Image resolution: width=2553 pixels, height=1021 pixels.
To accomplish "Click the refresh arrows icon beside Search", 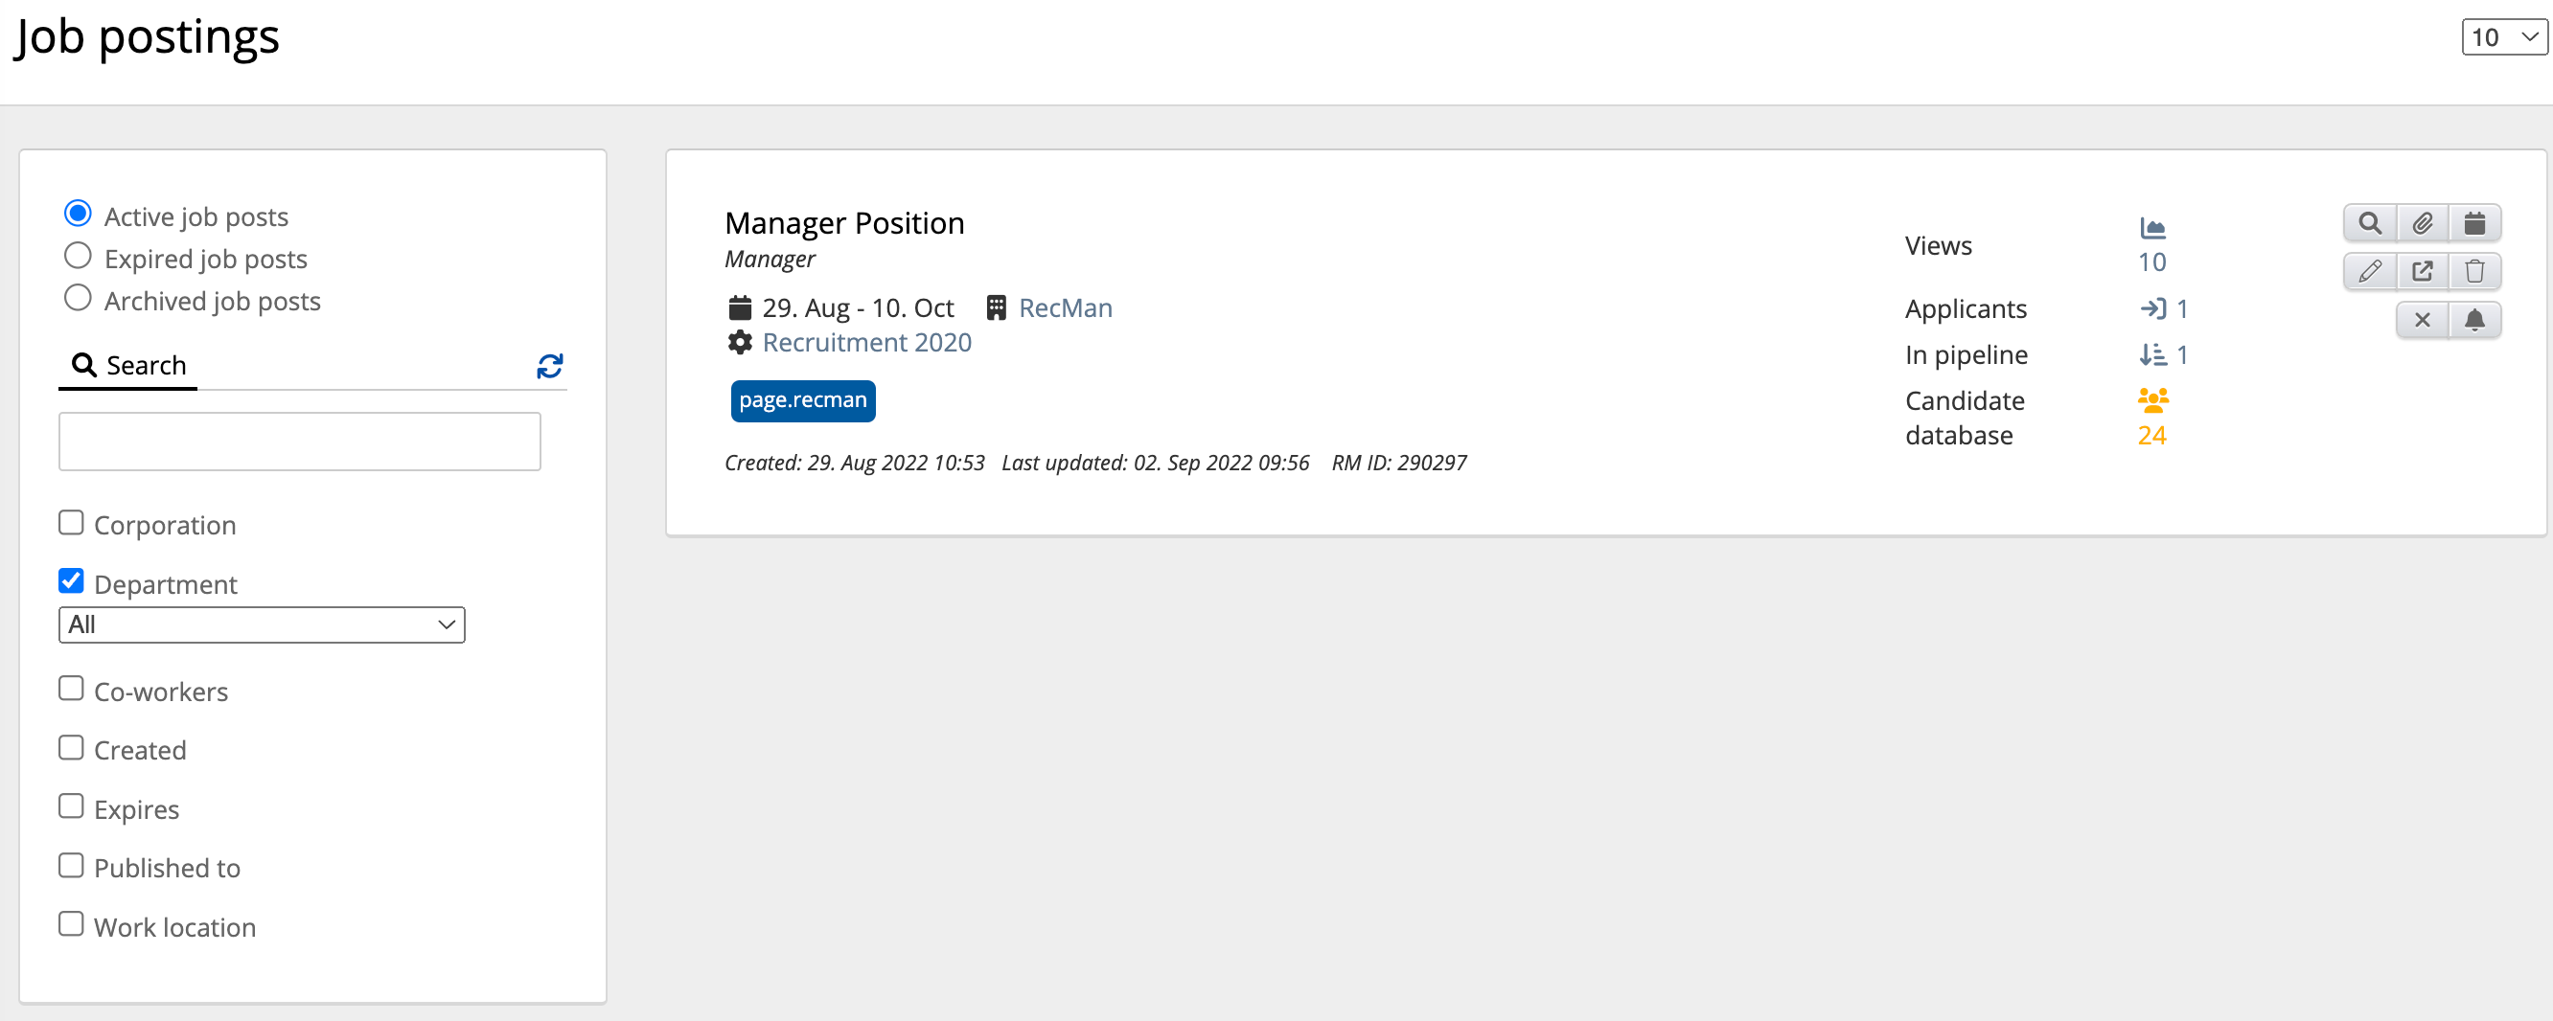I will tap(550, 366).
